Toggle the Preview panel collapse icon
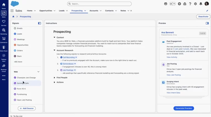 coord(207,23)
